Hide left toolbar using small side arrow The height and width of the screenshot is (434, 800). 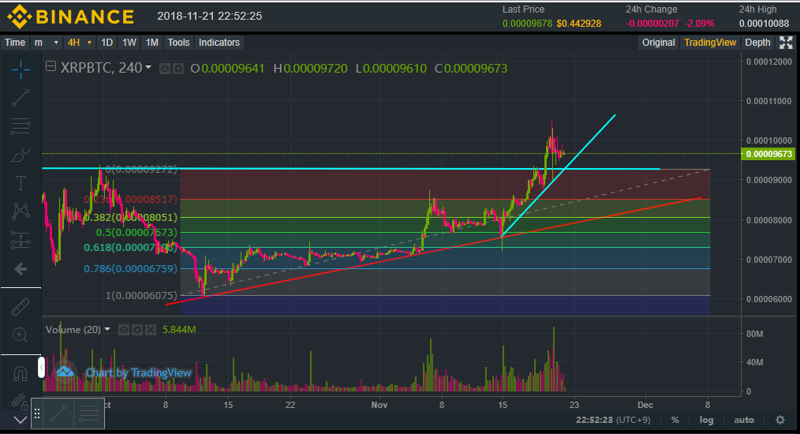click(41, 367)
